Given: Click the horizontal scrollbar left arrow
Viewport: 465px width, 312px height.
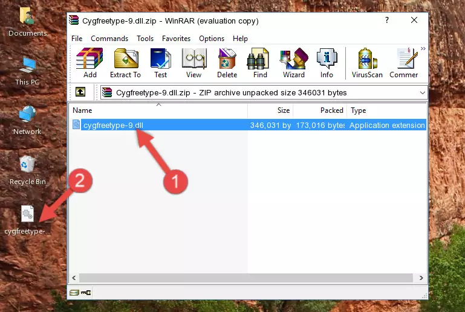Looking at the screenshot, I should click(74, 278).
